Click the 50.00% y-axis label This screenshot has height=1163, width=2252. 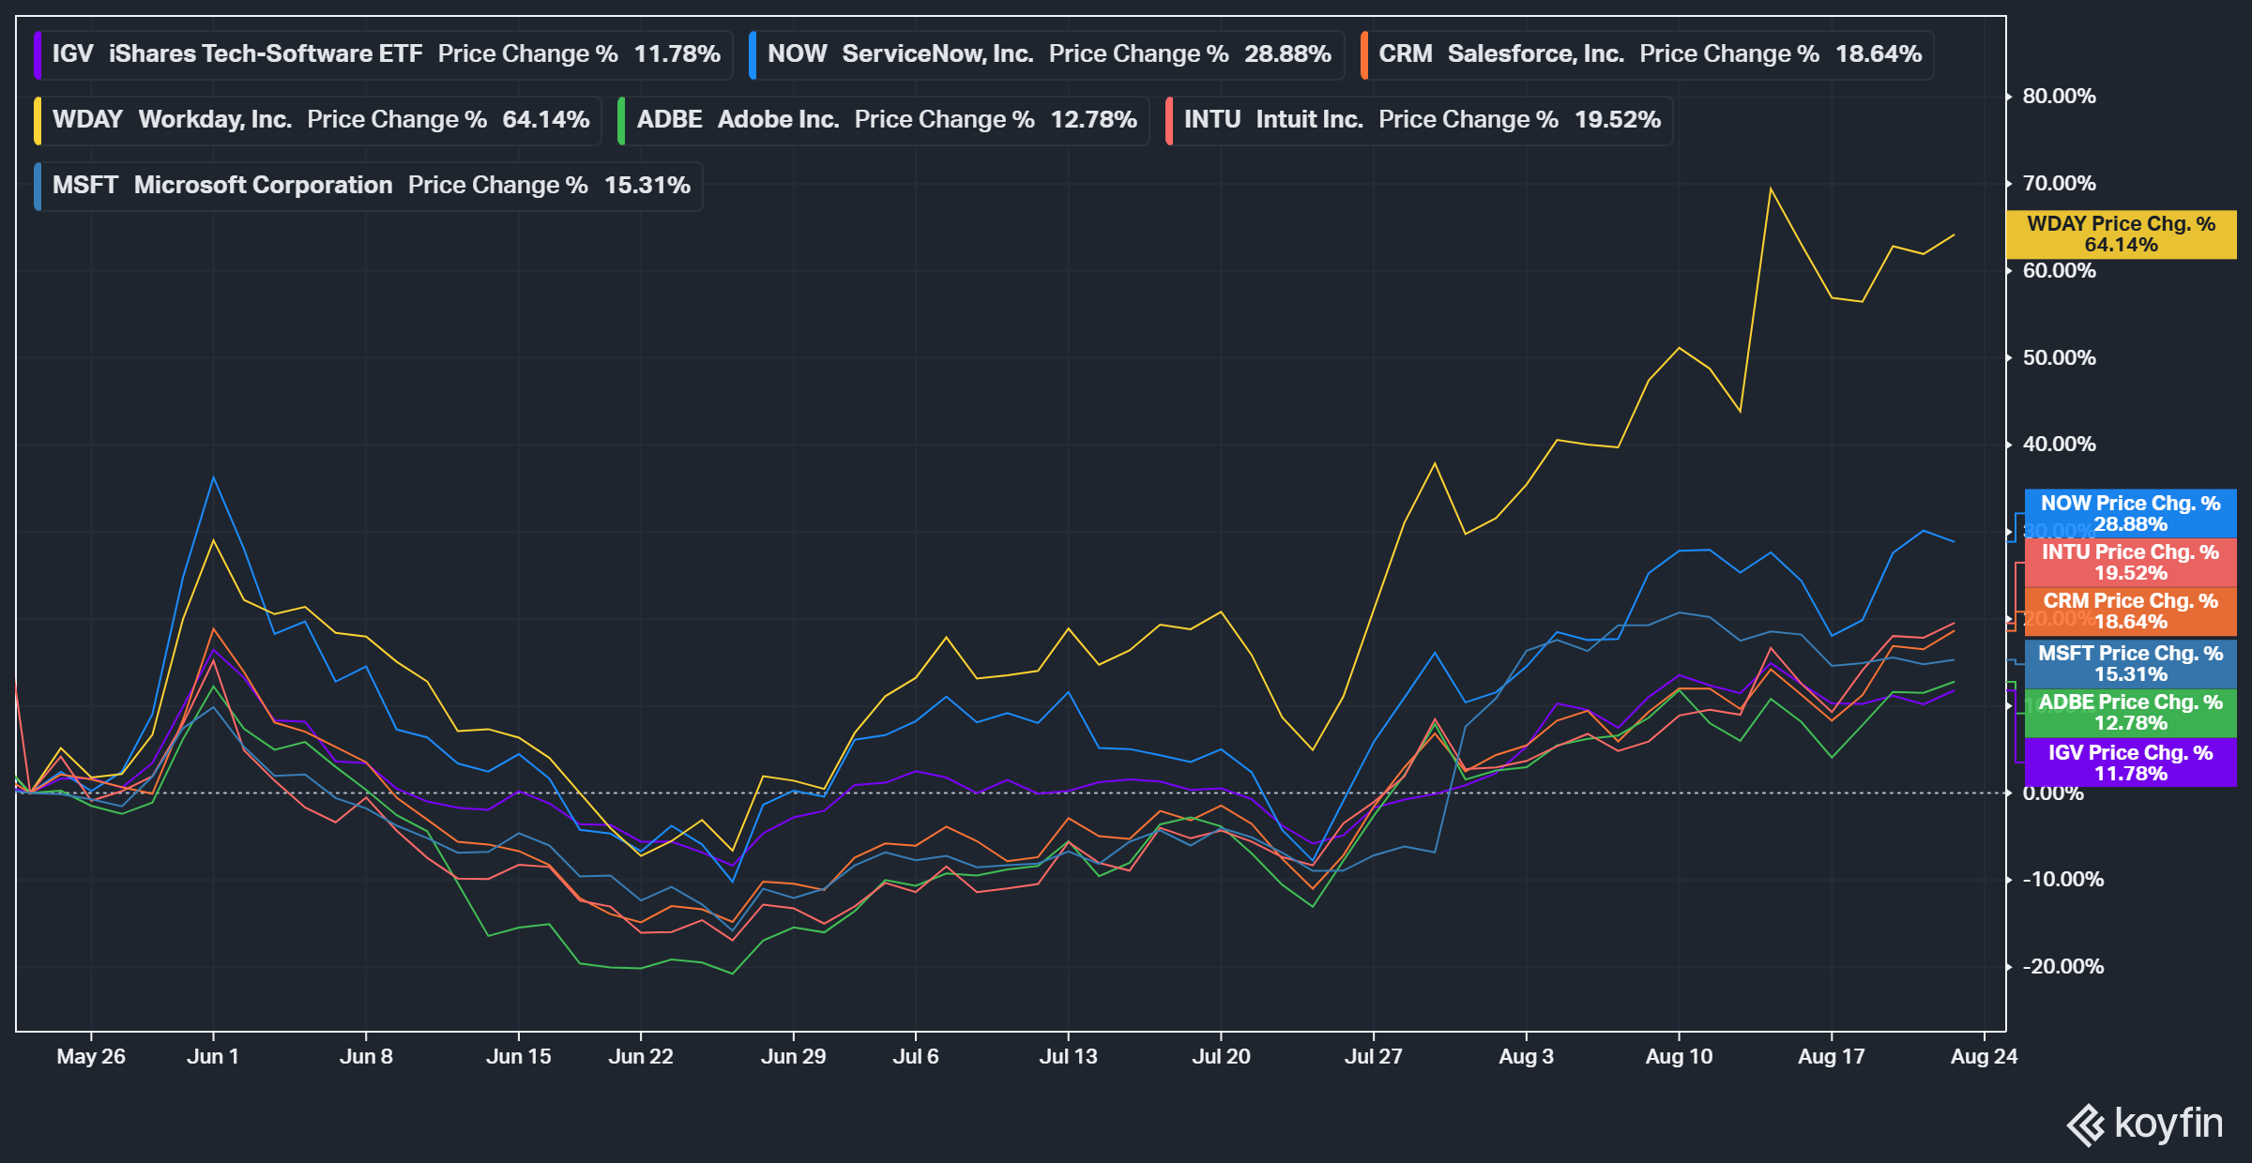2059,358
